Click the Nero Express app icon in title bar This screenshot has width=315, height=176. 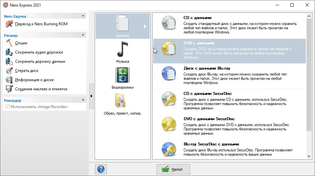coord(6,5)
